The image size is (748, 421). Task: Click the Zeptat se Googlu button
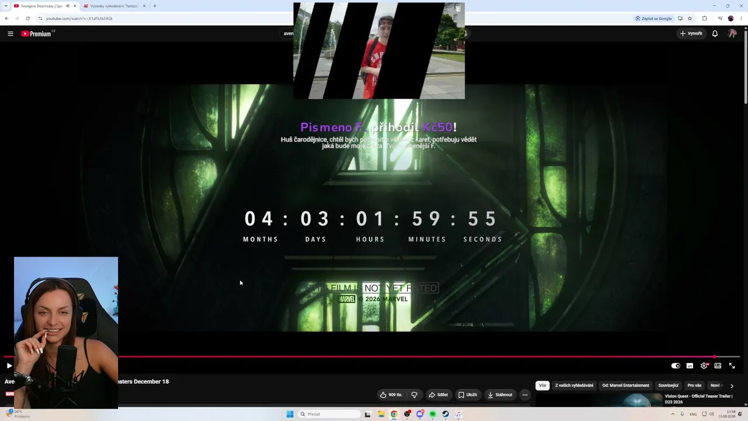(x=654, y=18)
